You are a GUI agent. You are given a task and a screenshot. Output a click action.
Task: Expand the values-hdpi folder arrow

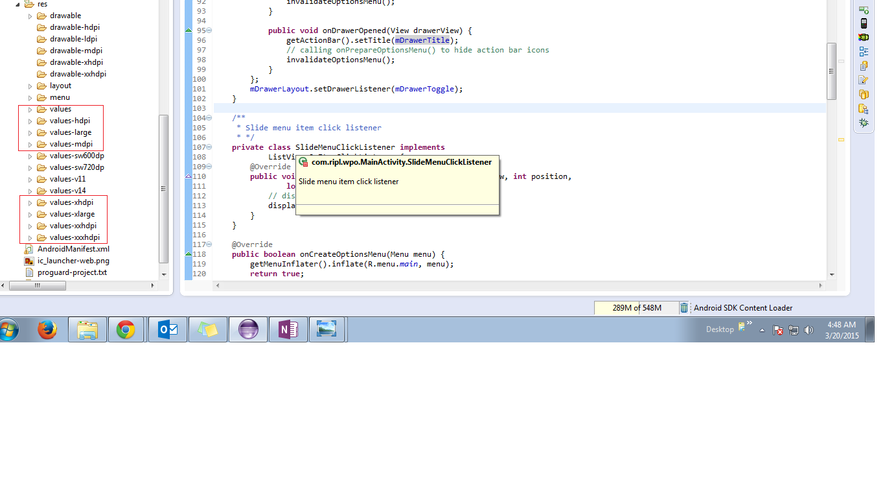tap(30, 121)
